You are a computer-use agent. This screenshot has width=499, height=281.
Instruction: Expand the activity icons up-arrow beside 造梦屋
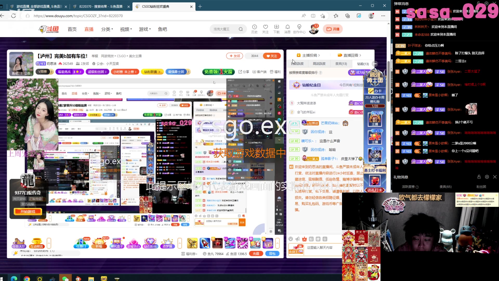(x=180, y=243)
